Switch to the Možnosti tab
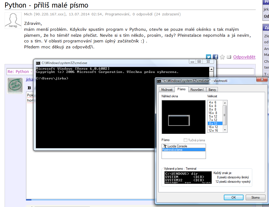Image resolution: width=269 pixels, height=207 pixels. coord(167,90)
